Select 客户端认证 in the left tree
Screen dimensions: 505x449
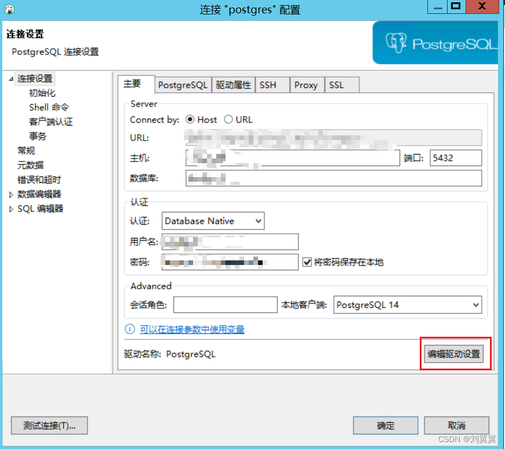pos(51,122)
